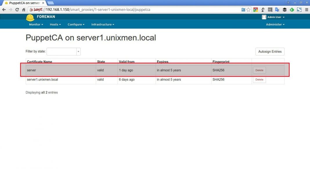
Task: Open the browser home page
Action: pyautogui.click(x=24, y=10)
